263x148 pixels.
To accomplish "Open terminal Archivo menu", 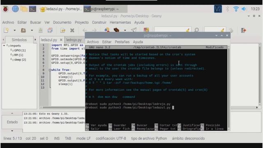I will click(93, 42).
